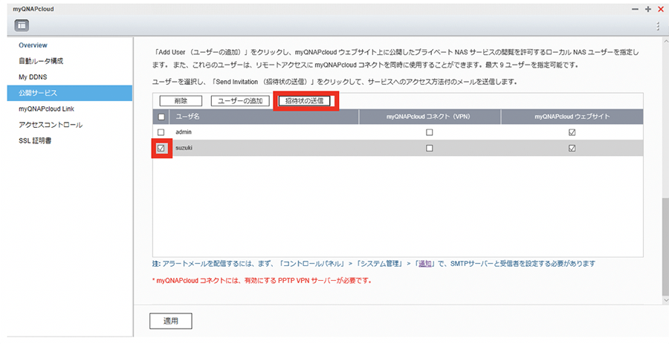Viewport: 669px width, 344px height.
Task: Check the admin row selection checkbox
Action: 161,132
